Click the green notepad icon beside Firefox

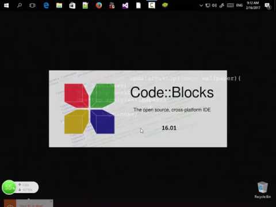pyautogui.click(x=85, y=5)
